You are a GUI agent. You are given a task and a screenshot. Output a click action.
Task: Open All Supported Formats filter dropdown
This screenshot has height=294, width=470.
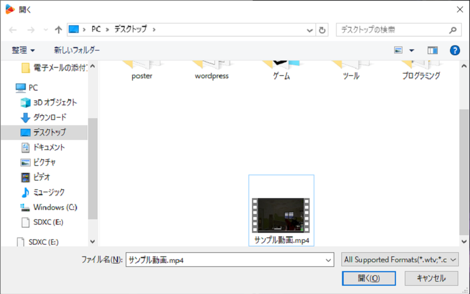coord(400,259)
